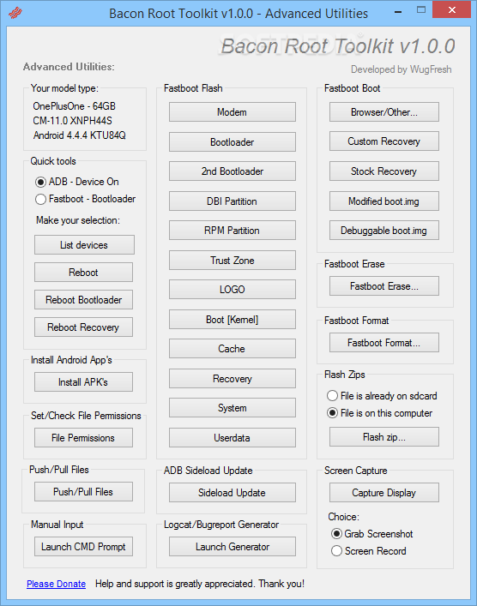Select ADB - Device On radio option
Screen dimensions: 477x606
click(x=76, y=182)
